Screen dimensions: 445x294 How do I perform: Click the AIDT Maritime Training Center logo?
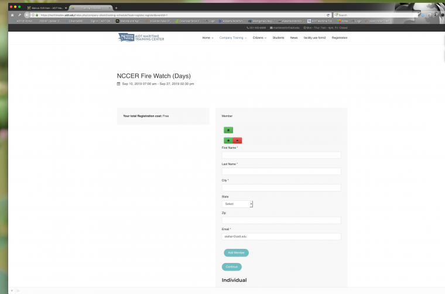point(141,37)
